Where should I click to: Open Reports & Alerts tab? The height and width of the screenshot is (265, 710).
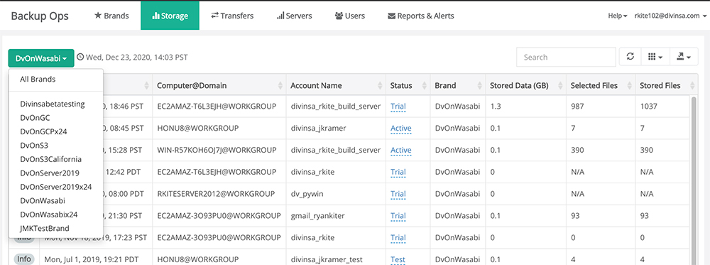pyautogui.click(x=420, y=16)
